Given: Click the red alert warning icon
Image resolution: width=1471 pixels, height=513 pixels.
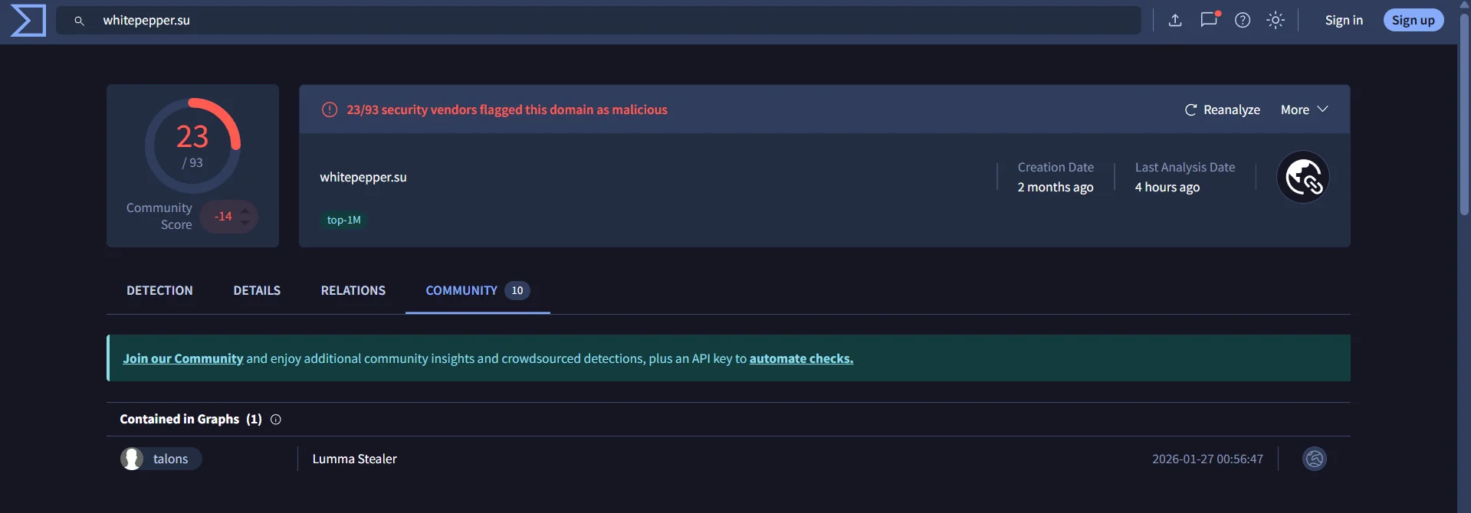Looking at the screenshot, I should 330,109.
